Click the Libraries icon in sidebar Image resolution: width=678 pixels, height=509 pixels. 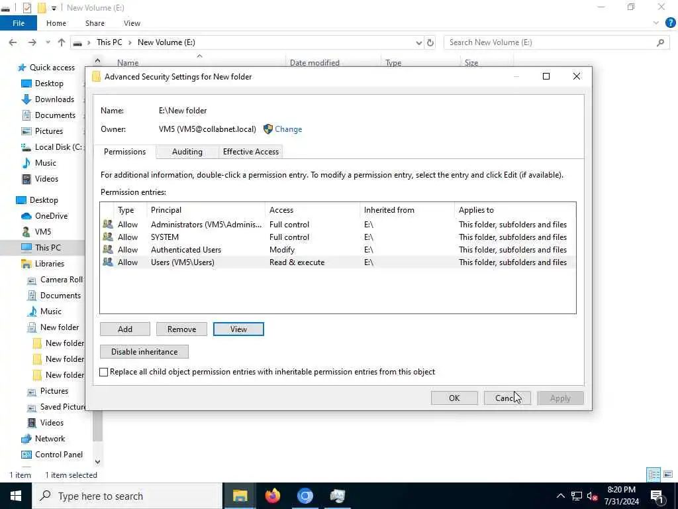(x=26, y=264)
